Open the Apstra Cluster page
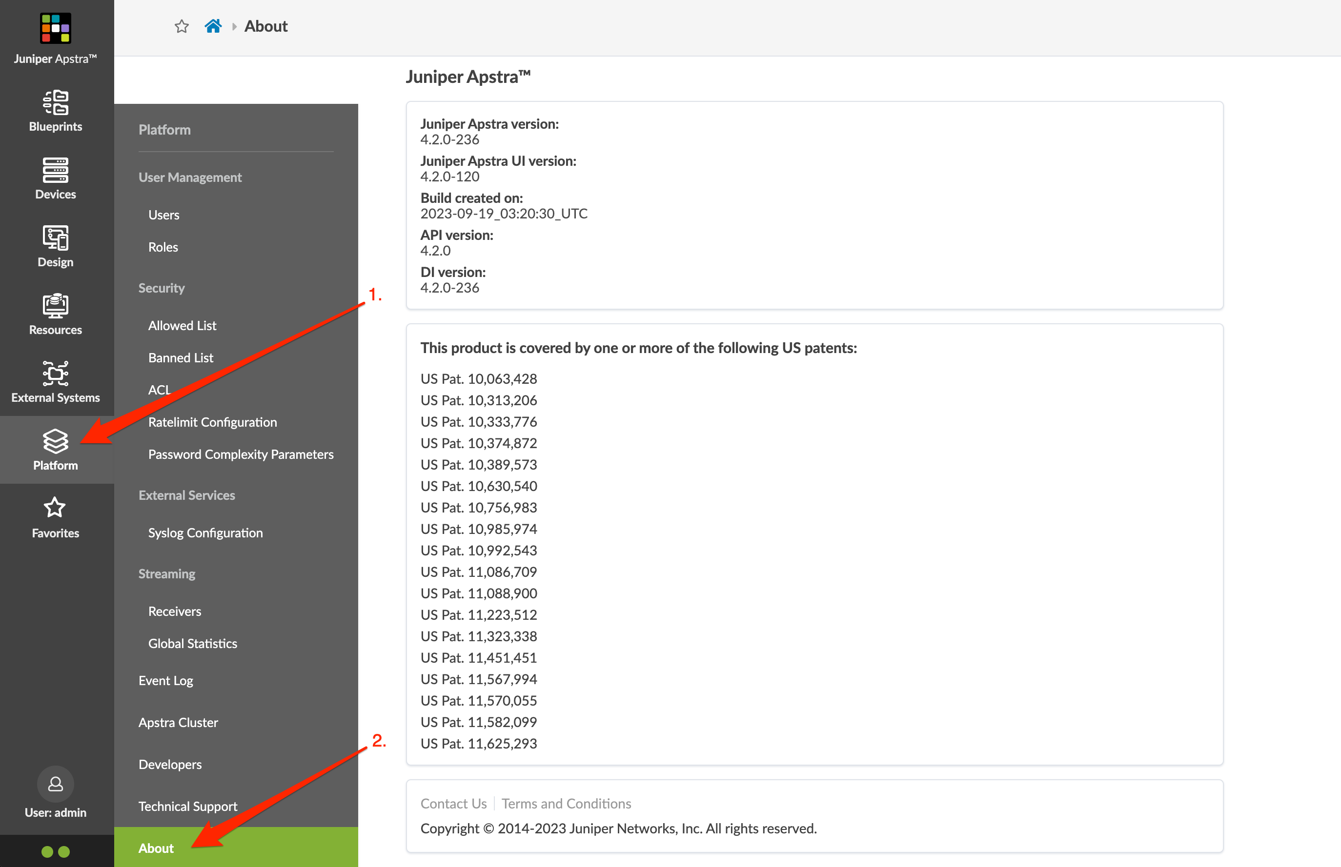Screen dimensions: 1341x867 (178, 722)
